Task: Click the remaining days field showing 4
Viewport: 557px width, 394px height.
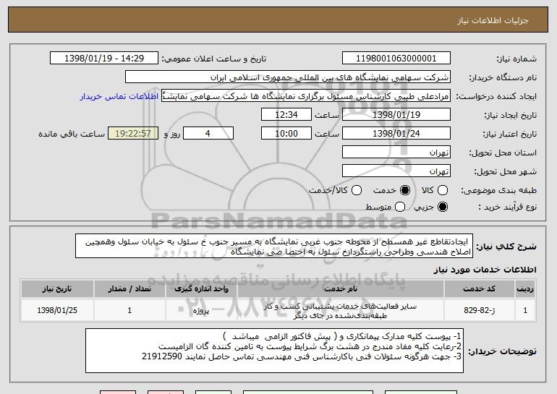Action: coord(208,134)
